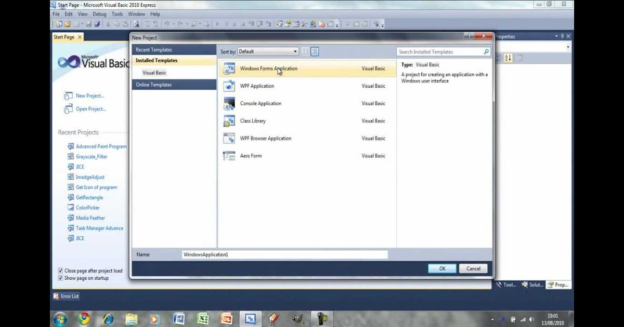Screen dimensions: 624x327
Task: Open the Error List tab
Action: pos(67,296)
